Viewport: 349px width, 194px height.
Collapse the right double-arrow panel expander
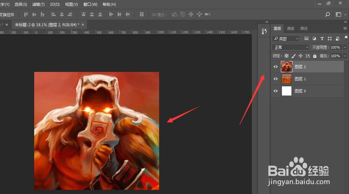click(345, 22)
